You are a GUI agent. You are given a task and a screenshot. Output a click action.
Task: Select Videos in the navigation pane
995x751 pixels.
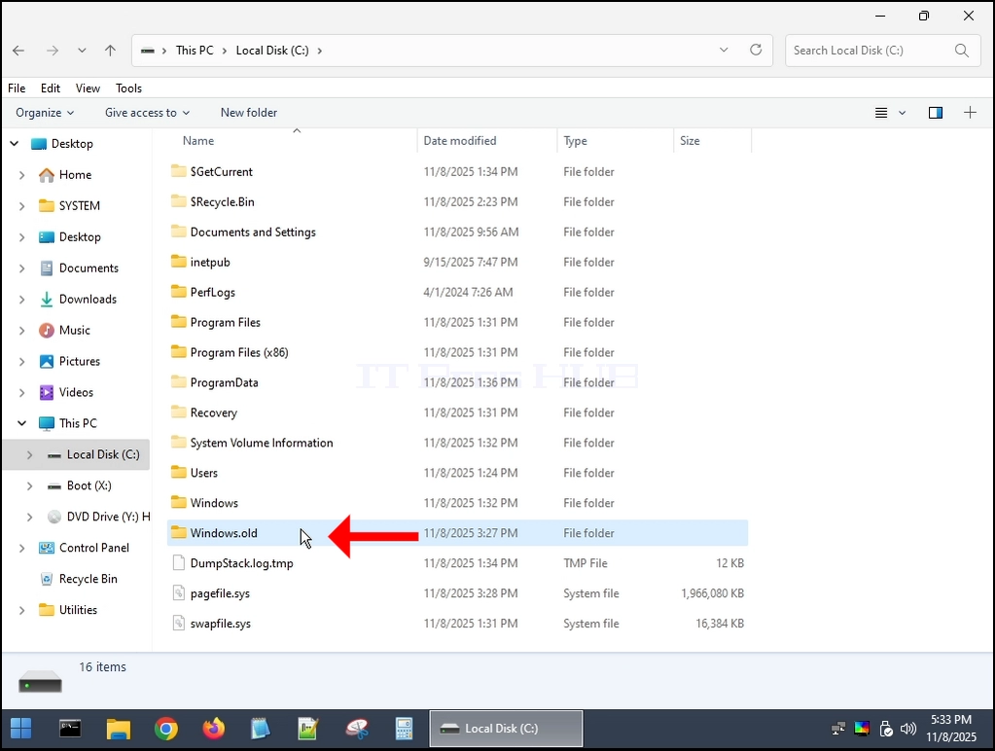(76, 392)
